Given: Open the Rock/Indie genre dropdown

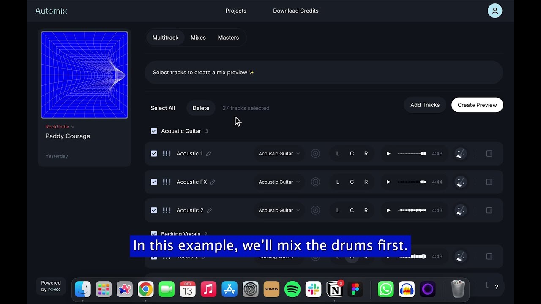Looking at the screenshot, I should click(60, 127).
